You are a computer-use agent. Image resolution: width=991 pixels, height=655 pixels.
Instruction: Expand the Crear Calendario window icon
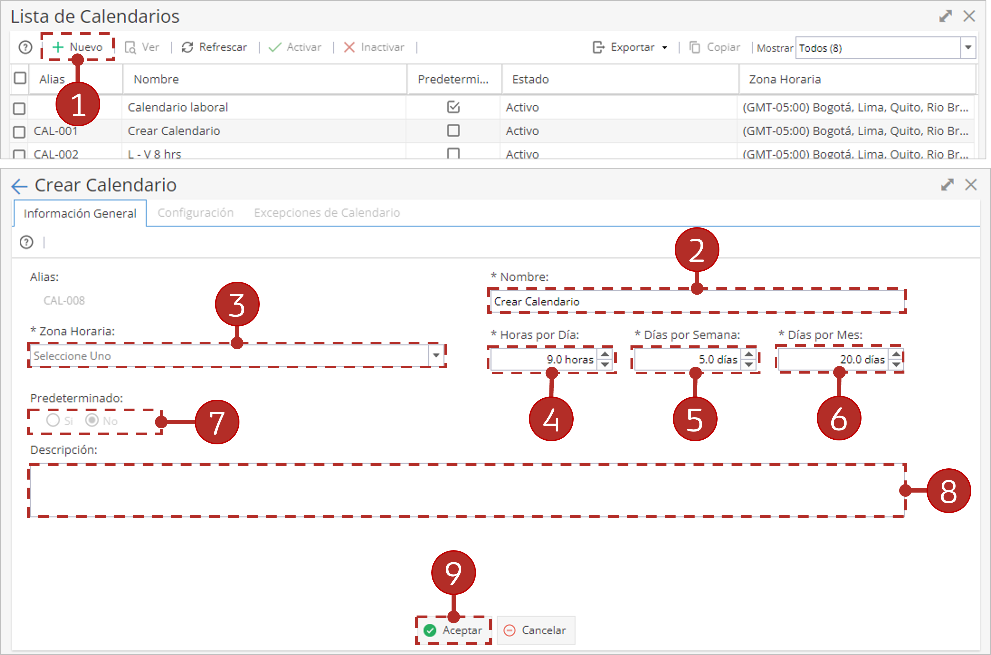coord(947,185)
